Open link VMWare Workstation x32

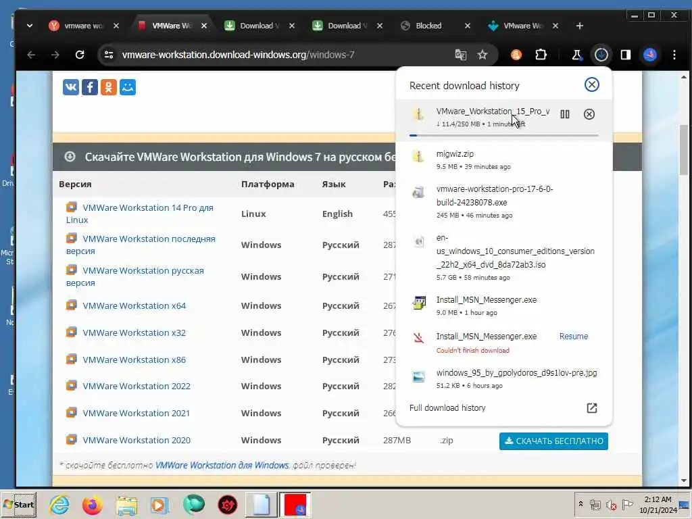click(134, 332)
